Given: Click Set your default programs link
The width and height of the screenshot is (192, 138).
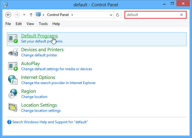Looking at the screenshot, I should (x=42, y=41).
